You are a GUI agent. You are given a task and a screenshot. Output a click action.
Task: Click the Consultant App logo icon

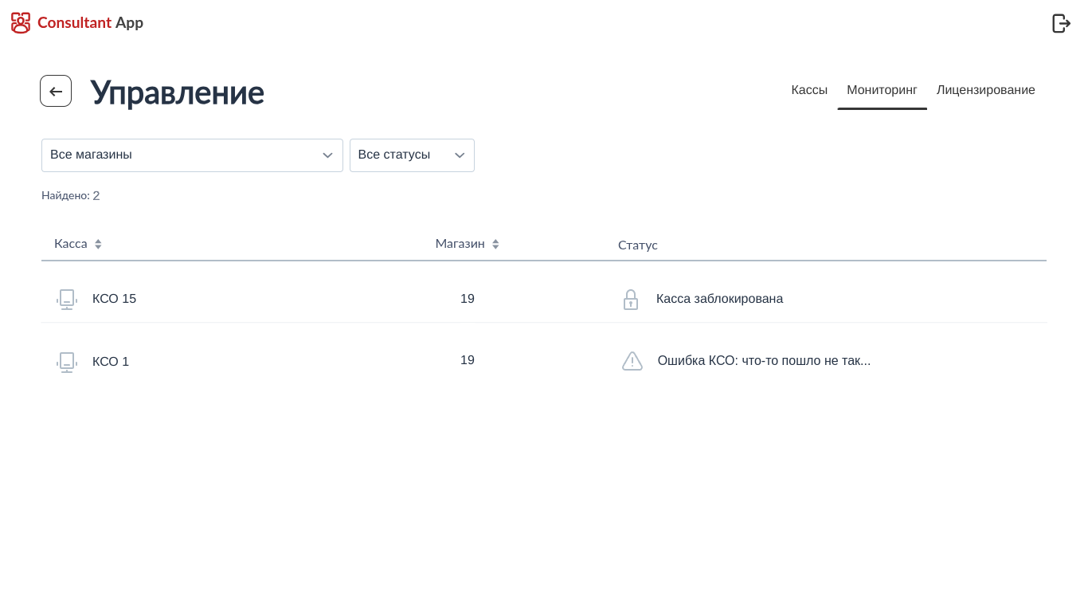(21, 23)
